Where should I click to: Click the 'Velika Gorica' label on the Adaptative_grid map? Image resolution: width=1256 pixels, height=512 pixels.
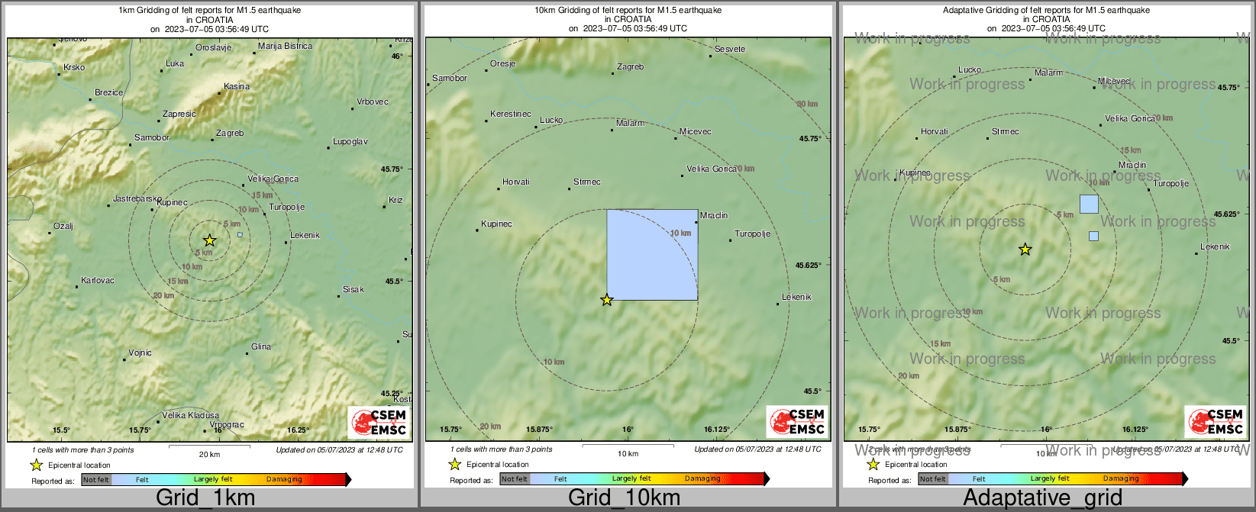1130,119
